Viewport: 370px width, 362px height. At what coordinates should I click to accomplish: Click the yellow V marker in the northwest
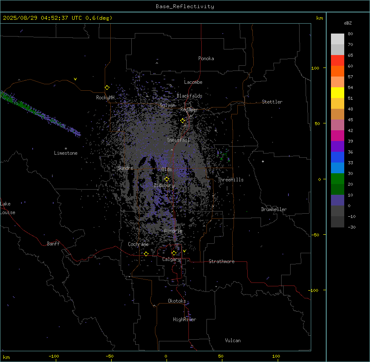pos(75,79)
